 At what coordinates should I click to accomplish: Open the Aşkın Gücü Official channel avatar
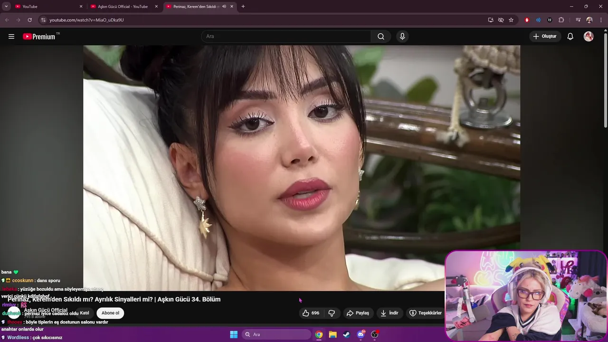(14, 313)
